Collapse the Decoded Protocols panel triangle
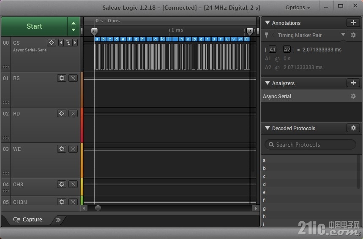363x239 pixels. click(267, 128)
